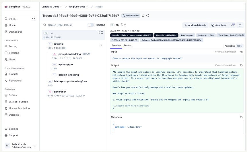Screen dimensions: 247x152
Task: Open the Session badge link
Action: pyautogui.click(x=132, y=35)
